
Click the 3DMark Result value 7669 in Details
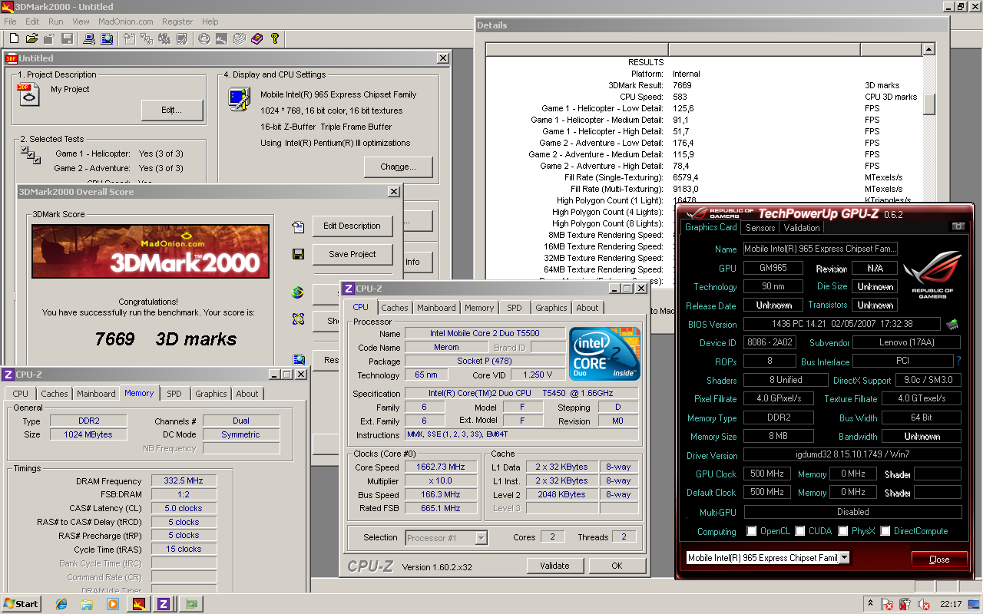682,85
